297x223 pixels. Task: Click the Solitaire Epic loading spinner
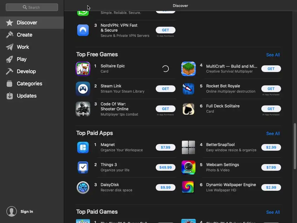tap(166, 69)
